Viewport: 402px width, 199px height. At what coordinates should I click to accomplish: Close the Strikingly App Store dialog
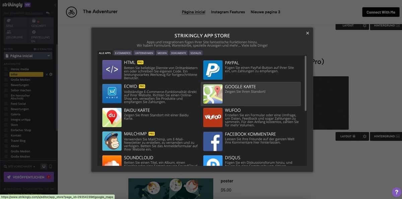(308, 33)
